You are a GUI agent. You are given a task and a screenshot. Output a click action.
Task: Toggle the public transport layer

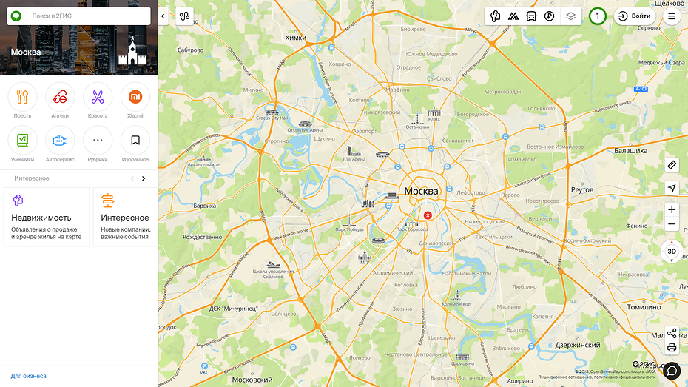(x=531, y=16)
